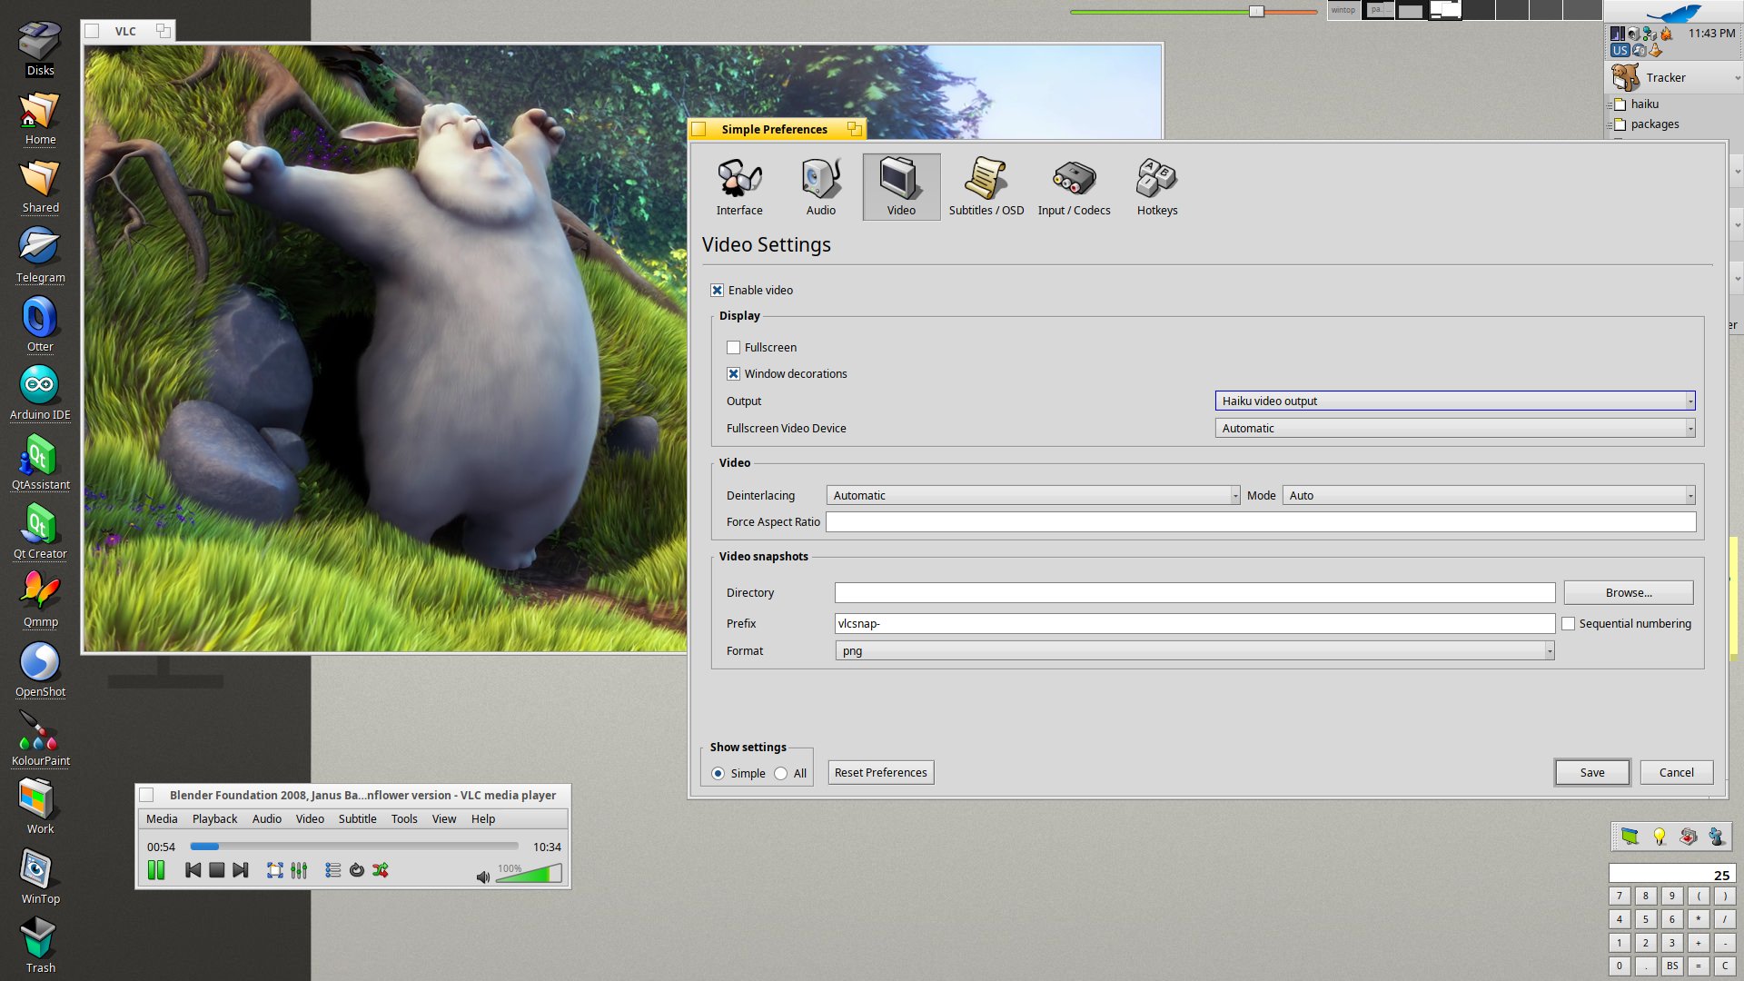The width and height of the screenshot is (1744, 981).
Task: Open the Disks desktop icon
Action: pyautogui.click(x=40, y=48)
